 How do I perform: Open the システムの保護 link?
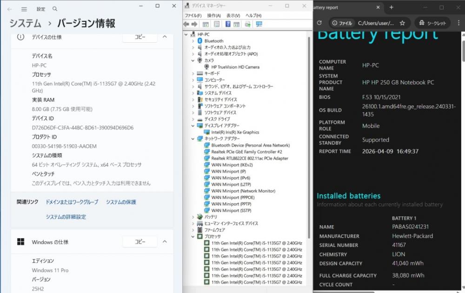click(x=121, y=202)
